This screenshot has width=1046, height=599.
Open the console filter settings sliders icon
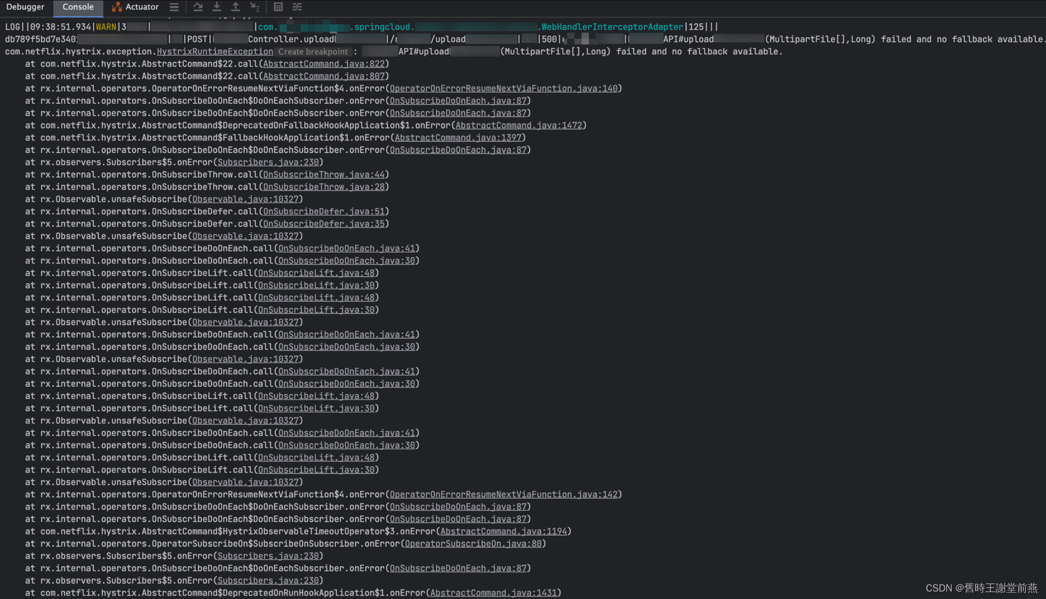[x=296, y=7]
